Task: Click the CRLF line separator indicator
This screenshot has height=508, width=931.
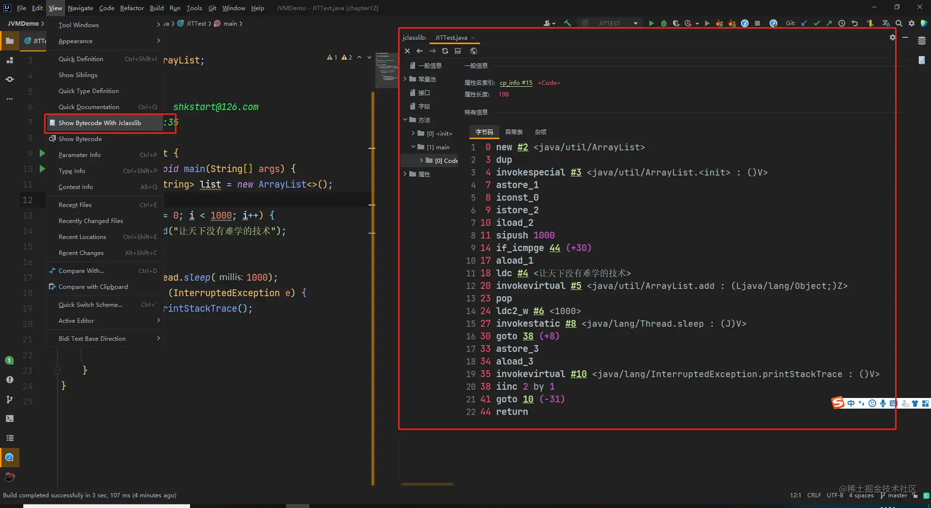Action: 814,495
